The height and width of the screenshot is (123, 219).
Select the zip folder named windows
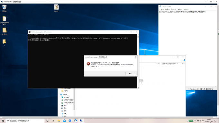pos(4,31)
